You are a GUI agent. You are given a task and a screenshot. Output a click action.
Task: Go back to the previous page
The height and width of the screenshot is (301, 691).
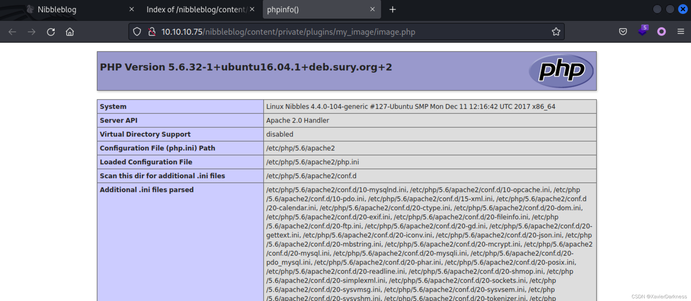(x=12, y=32)
